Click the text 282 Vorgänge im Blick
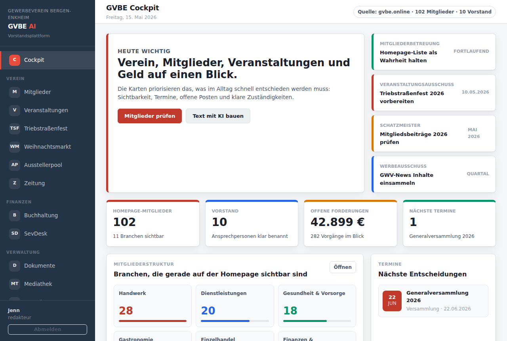 [337, 236]
